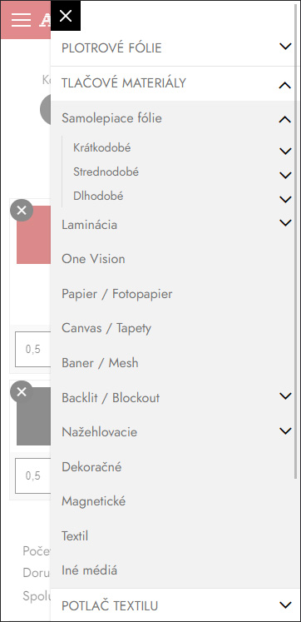Open the One Vision category
301x622 pixels.
[x=93, y=259]
